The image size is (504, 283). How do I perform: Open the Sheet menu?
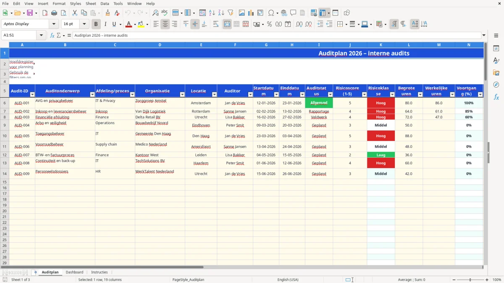(91, 3)
